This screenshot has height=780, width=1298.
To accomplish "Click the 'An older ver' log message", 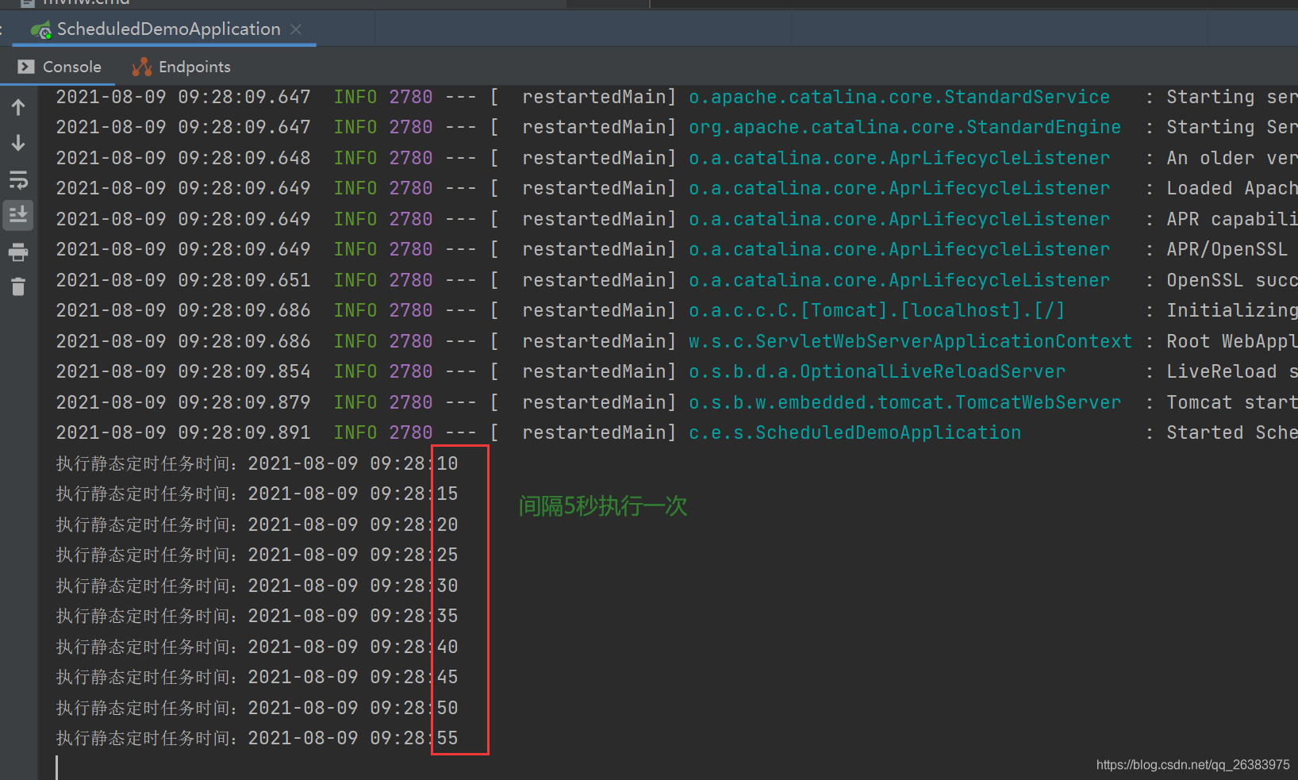I will pyautogui.click(x=1231, y=158).
